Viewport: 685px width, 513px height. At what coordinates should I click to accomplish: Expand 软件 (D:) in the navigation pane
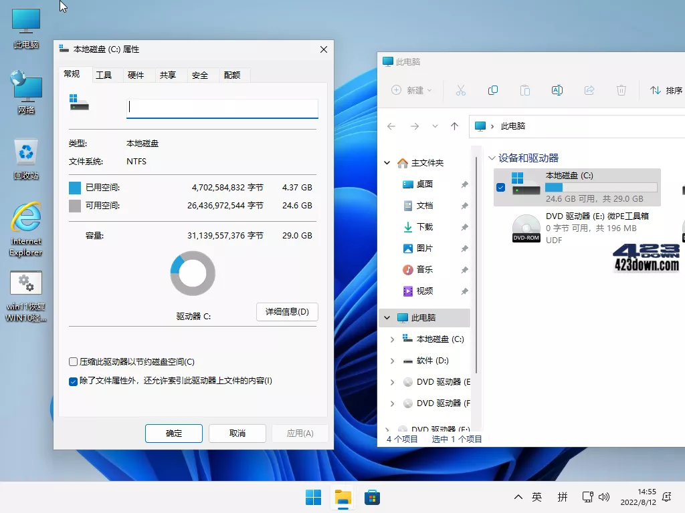(x=391, y=360)
